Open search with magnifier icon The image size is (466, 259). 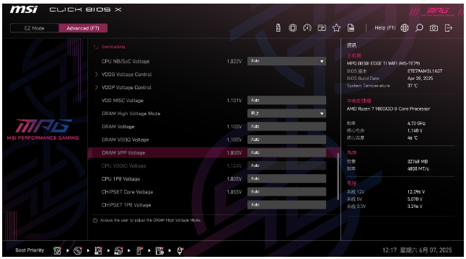(x=419, y=28)
